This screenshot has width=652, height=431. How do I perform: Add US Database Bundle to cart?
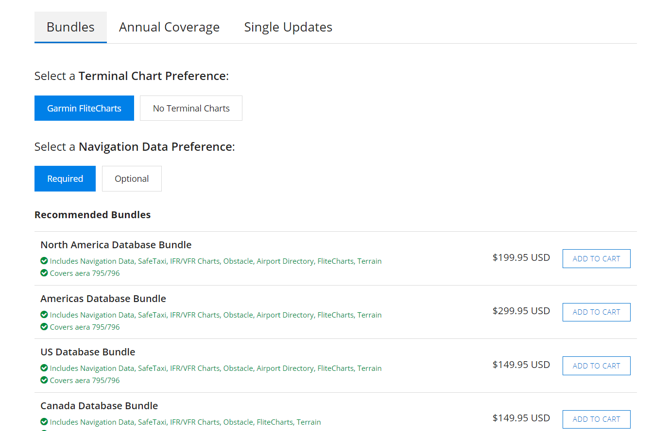click(x=596, y=366)
